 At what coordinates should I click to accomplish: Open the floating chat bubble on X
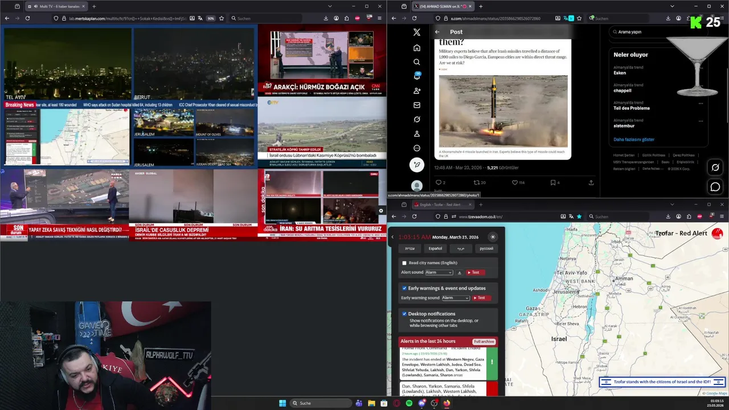715,187
